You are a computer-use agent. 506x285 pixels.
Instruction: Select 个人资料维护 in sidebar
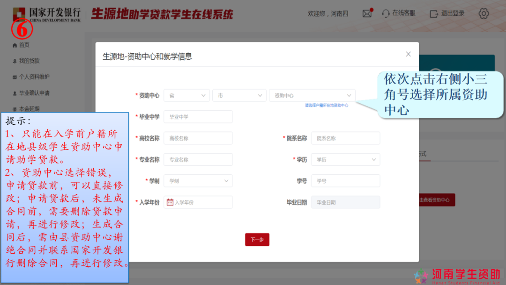coord(34,77)
